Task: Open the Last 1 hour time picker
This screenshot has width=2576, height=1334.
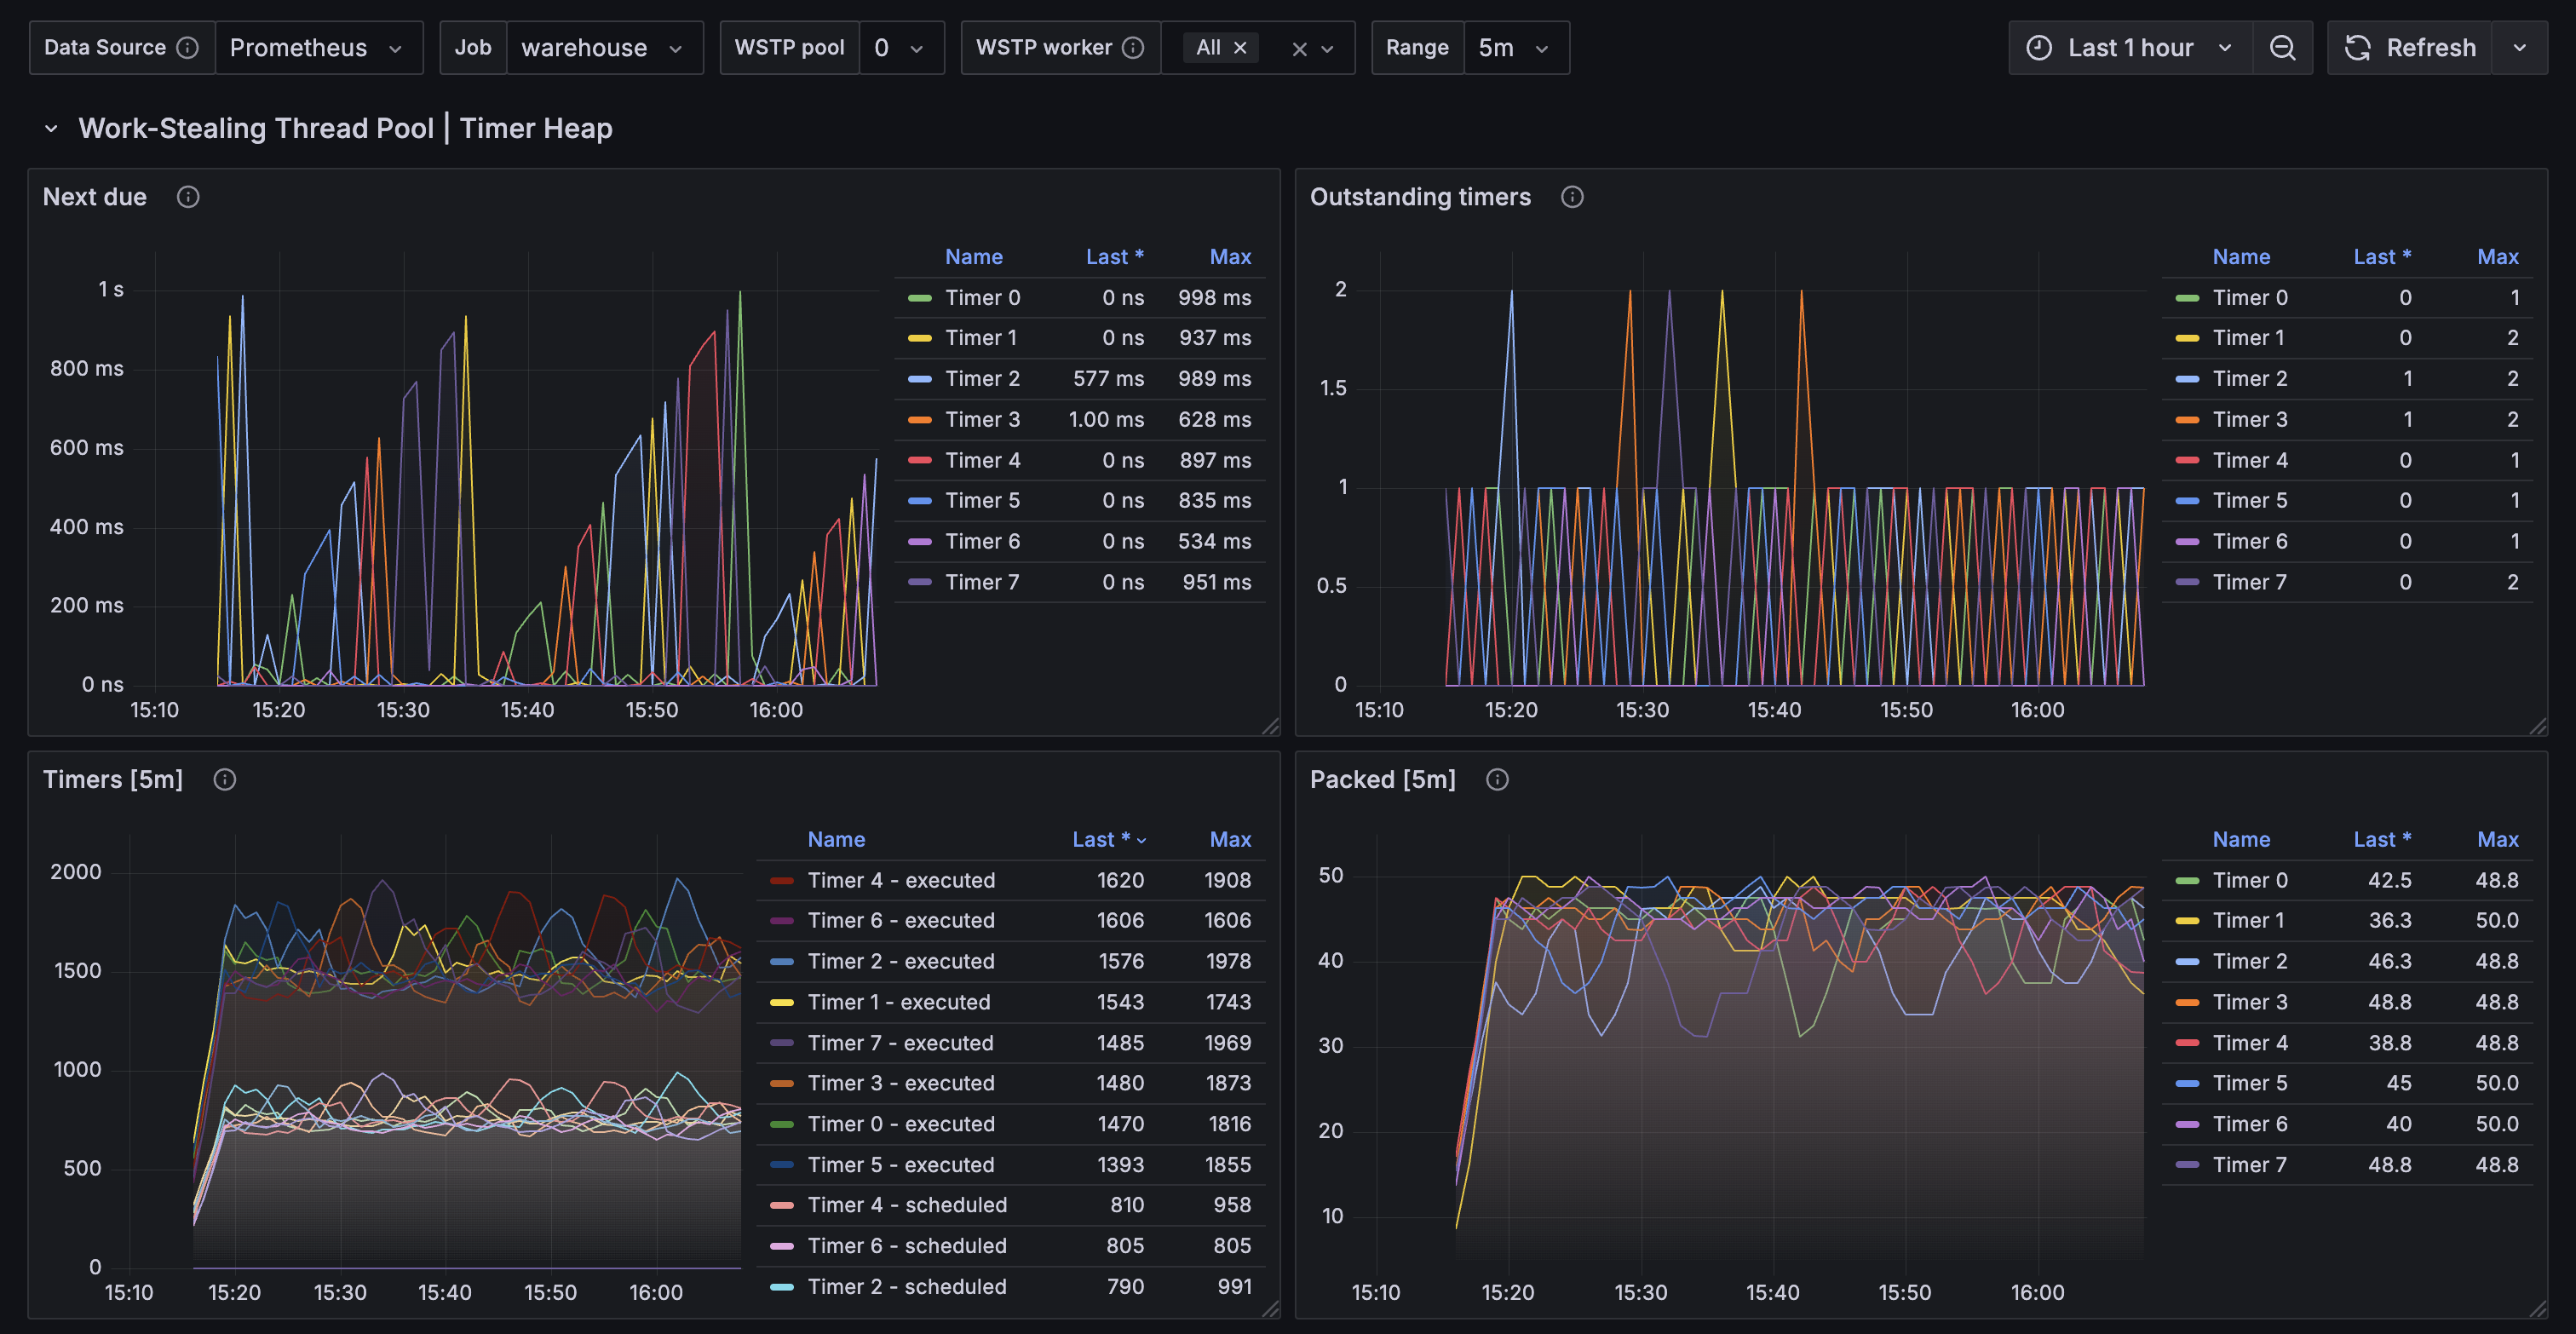Action: point(2130,47)
